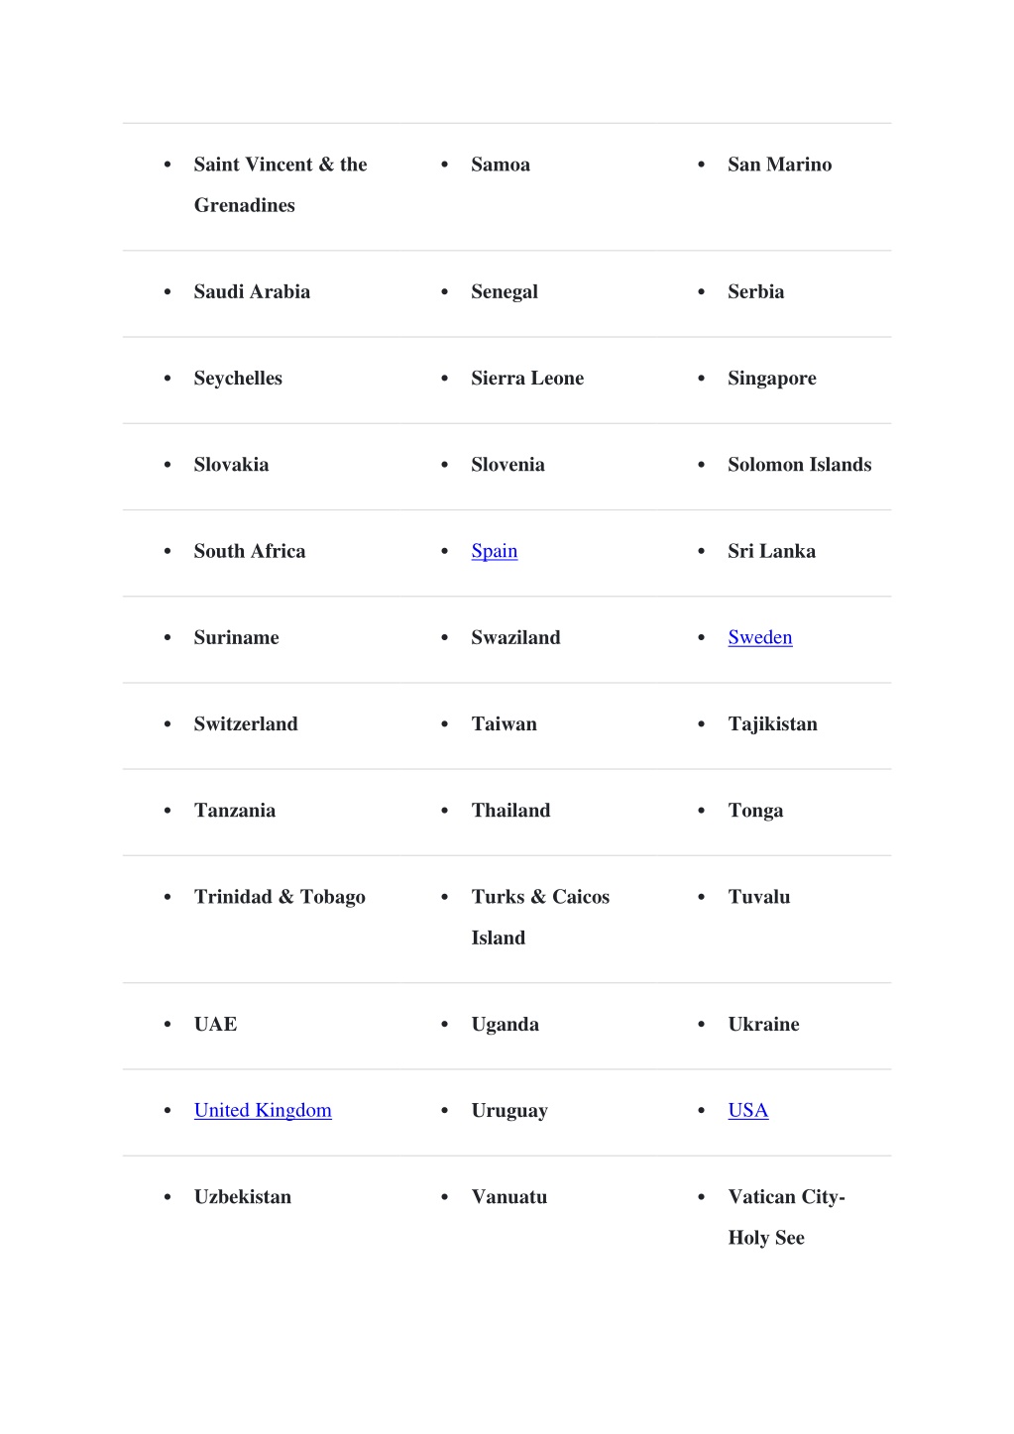This screenshot has width=1014, height=1434.
Task: Select the Sierra Leone entry
Action: (x=527, y=378)
